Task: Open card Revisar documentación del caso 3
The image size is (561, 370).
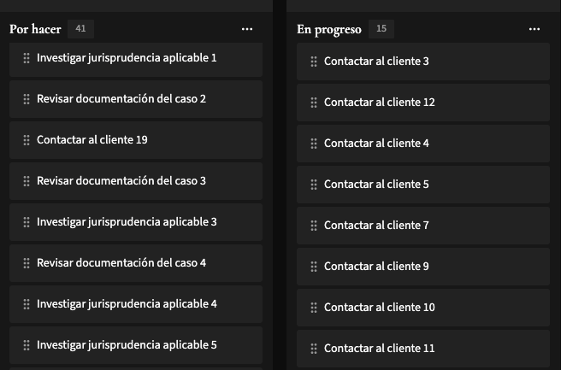Action: coord(121,181)
